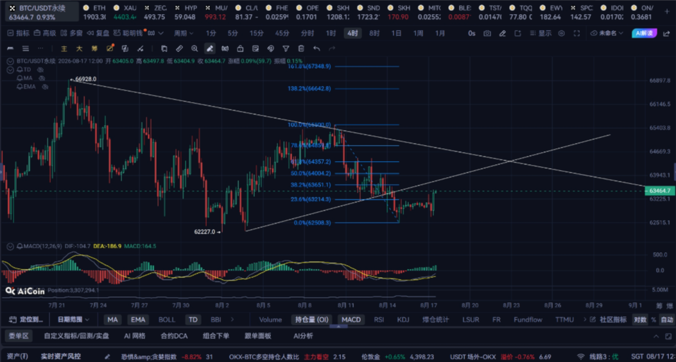
Task: Switch to the 1时 timeframe
Action: coord(331,33)
